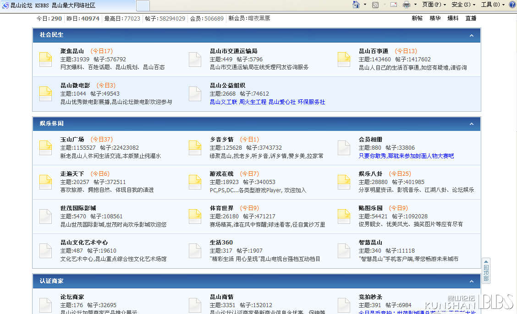This screenshot has width=517, height=314.
Task: Collapse the 娱乐休闲 section
Action: pyautogui.click(x=472, y=124)
